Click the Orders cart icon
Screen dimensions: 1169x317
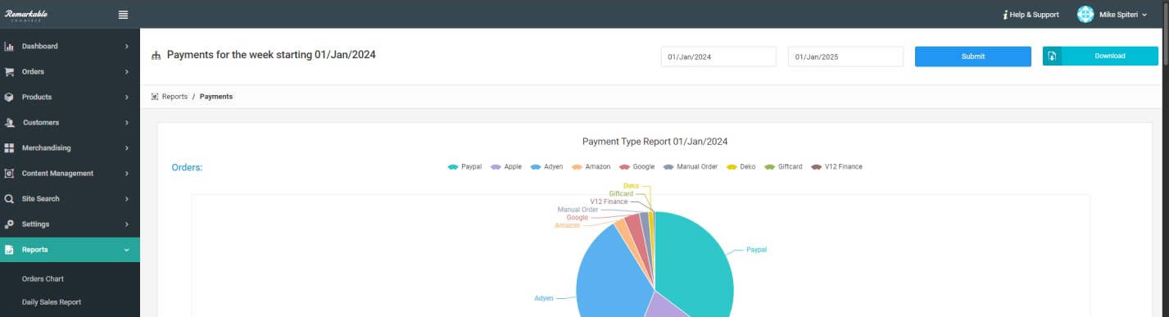pos(9,72)
